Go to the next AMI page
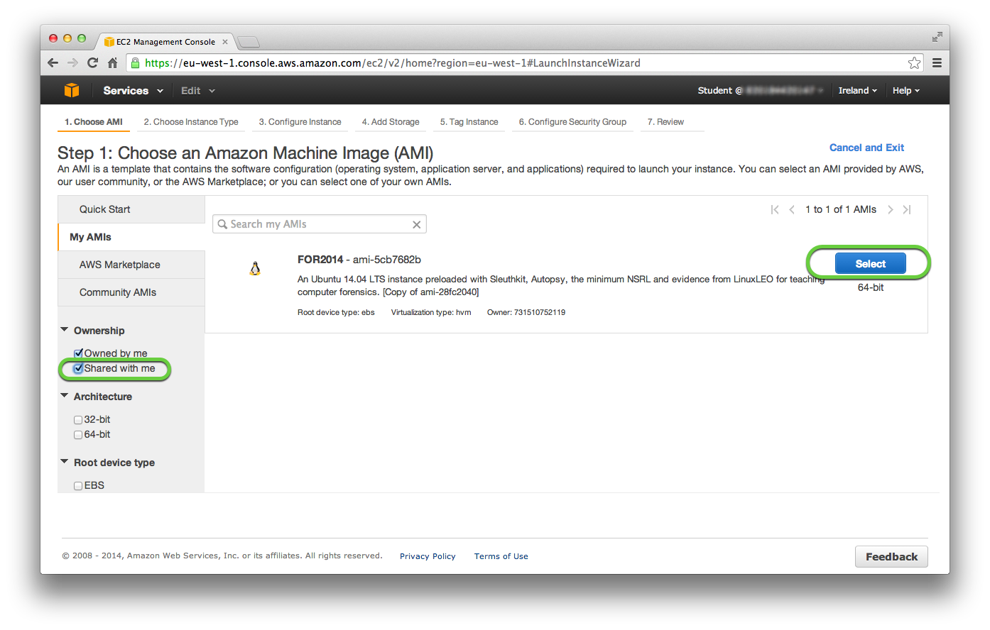Viewport: 990px width, 630px height. (890, 209)
